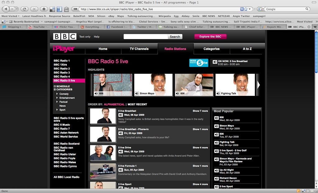This screenshot has width=318, height=193.
Task: Open the Home tab in iPlayer
Action: coord(103,49)
